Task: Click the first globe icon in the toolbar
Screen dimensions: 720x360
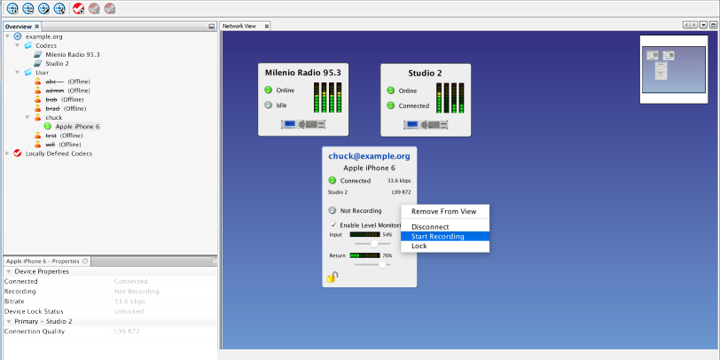Action: 12,9
